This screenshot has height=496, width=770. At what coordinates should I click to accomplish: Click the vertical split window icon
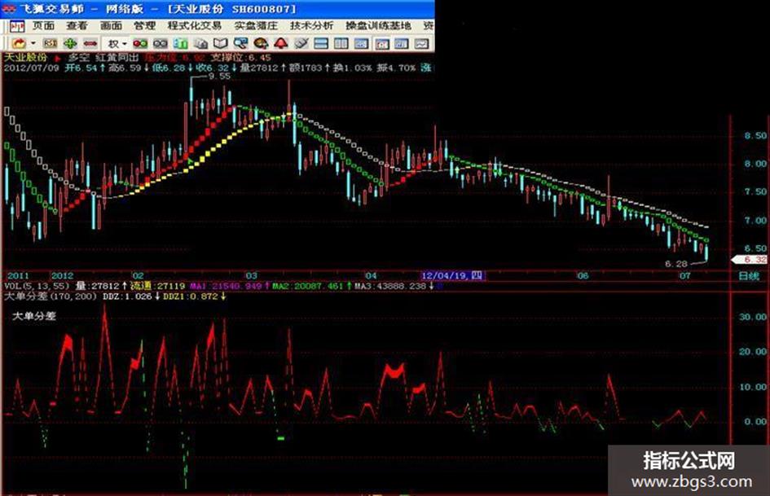(341, 44)
